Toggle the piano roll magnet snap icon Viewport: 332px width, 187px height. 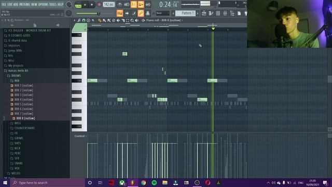(x=84, y=20)
